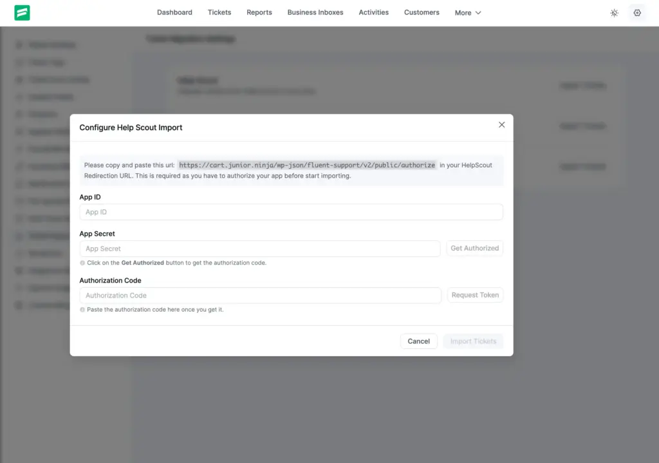Select the authorize redirect URL text

[x=307, y=165]
